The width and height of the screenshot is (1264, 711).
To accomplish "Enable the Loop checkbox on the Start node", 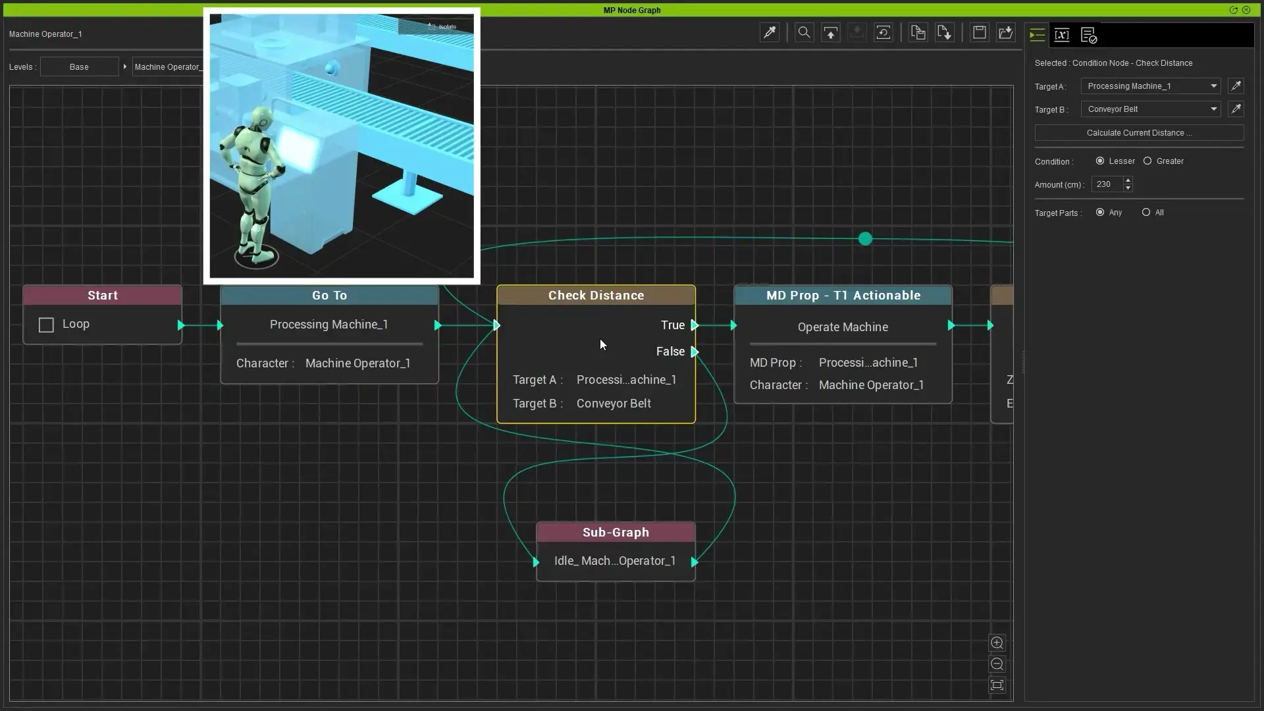I will [45, 325].
